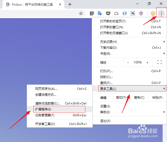Choose 退出(X) to quit Chrome
Viewport: 167px width, 142px height.
coord(129,121)
